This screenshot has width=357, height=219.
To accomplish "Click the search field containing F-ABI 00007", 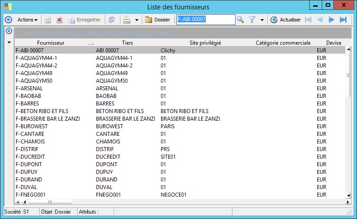I will click(206, 19).
